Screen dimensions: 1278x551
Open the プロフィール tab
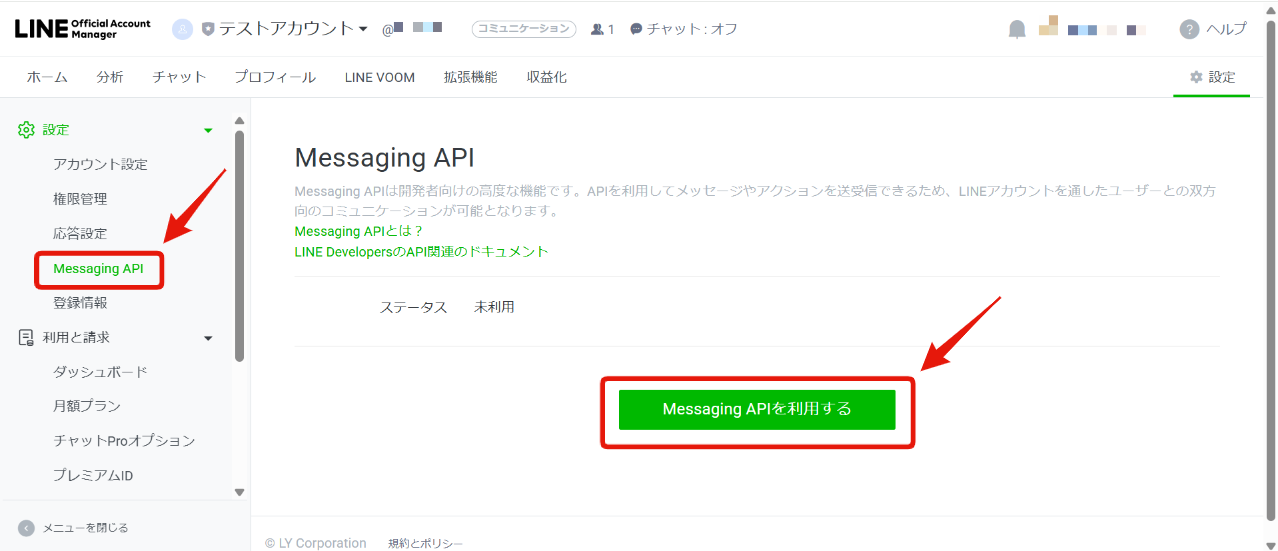275,77
